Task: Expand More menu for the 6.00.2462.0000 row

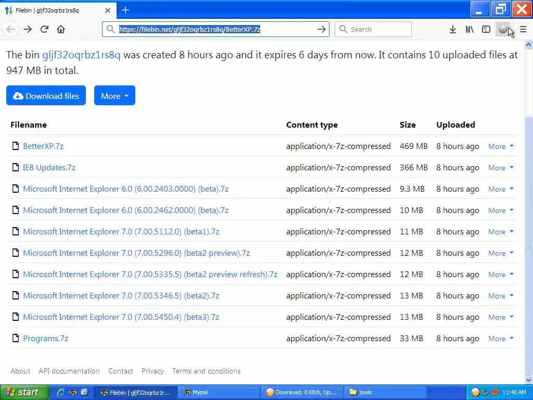Action: (501, 210)
